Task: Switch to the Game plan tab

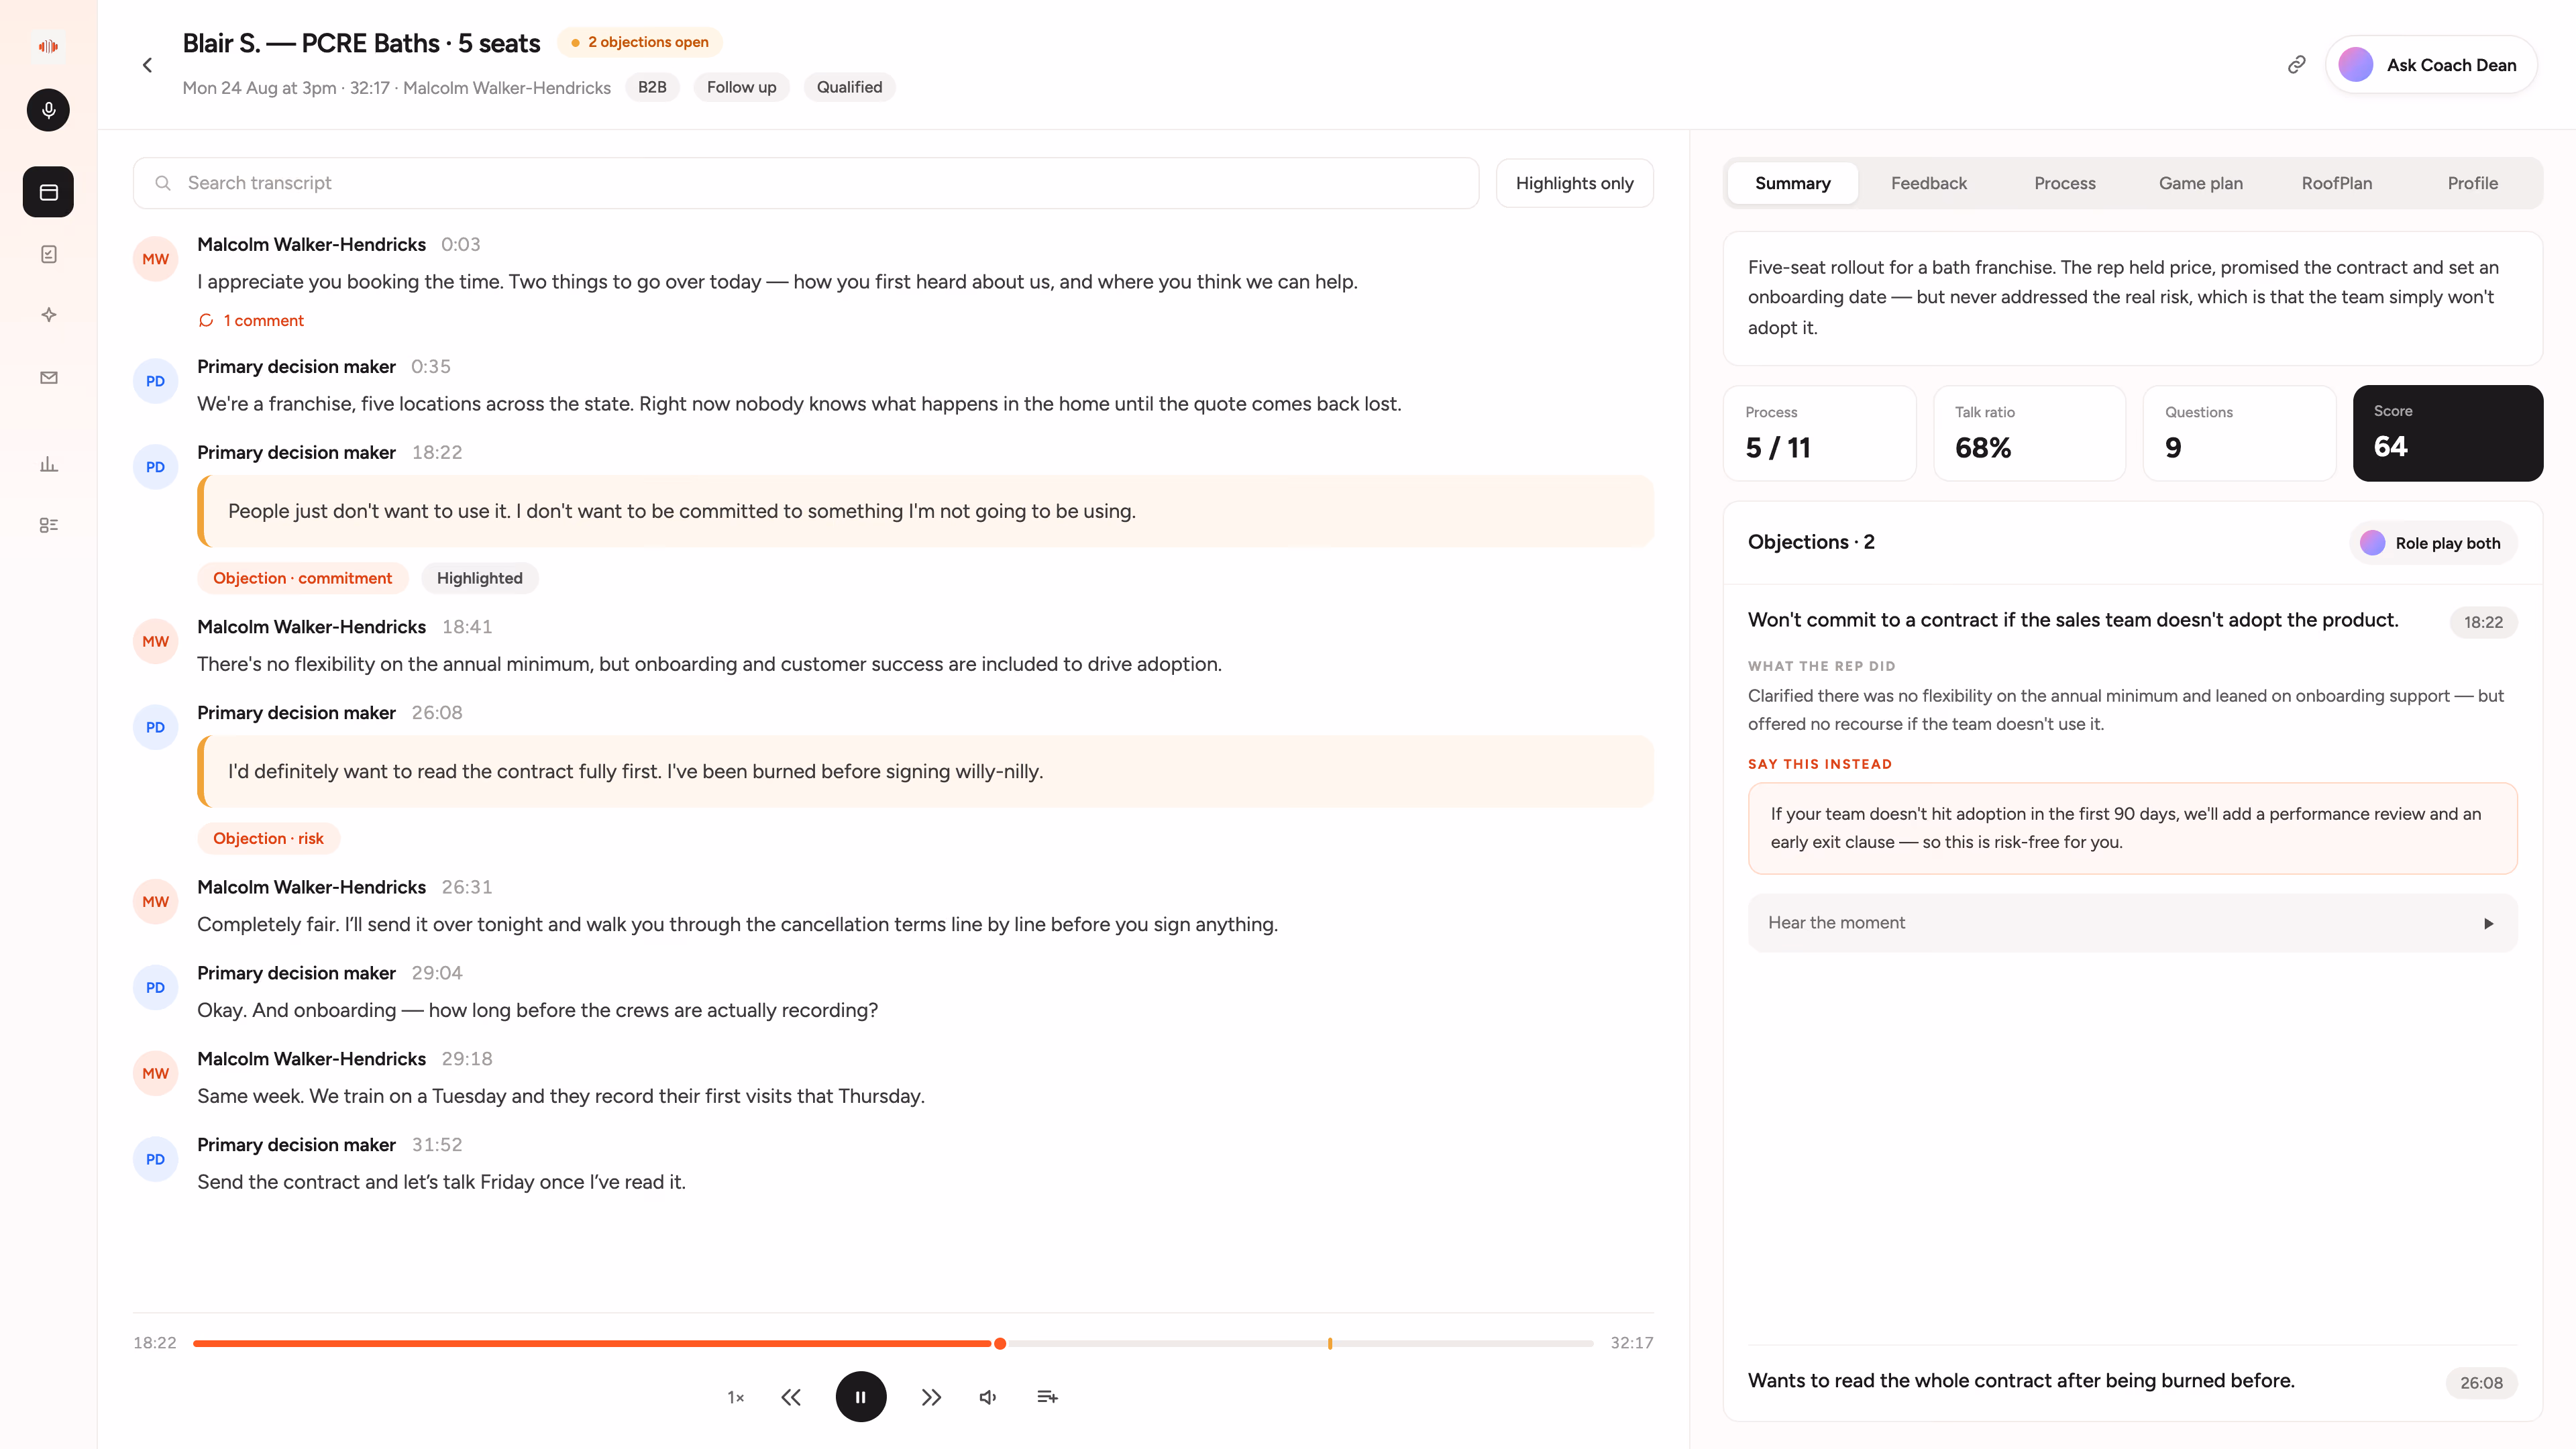Action: click(2200, 183)
